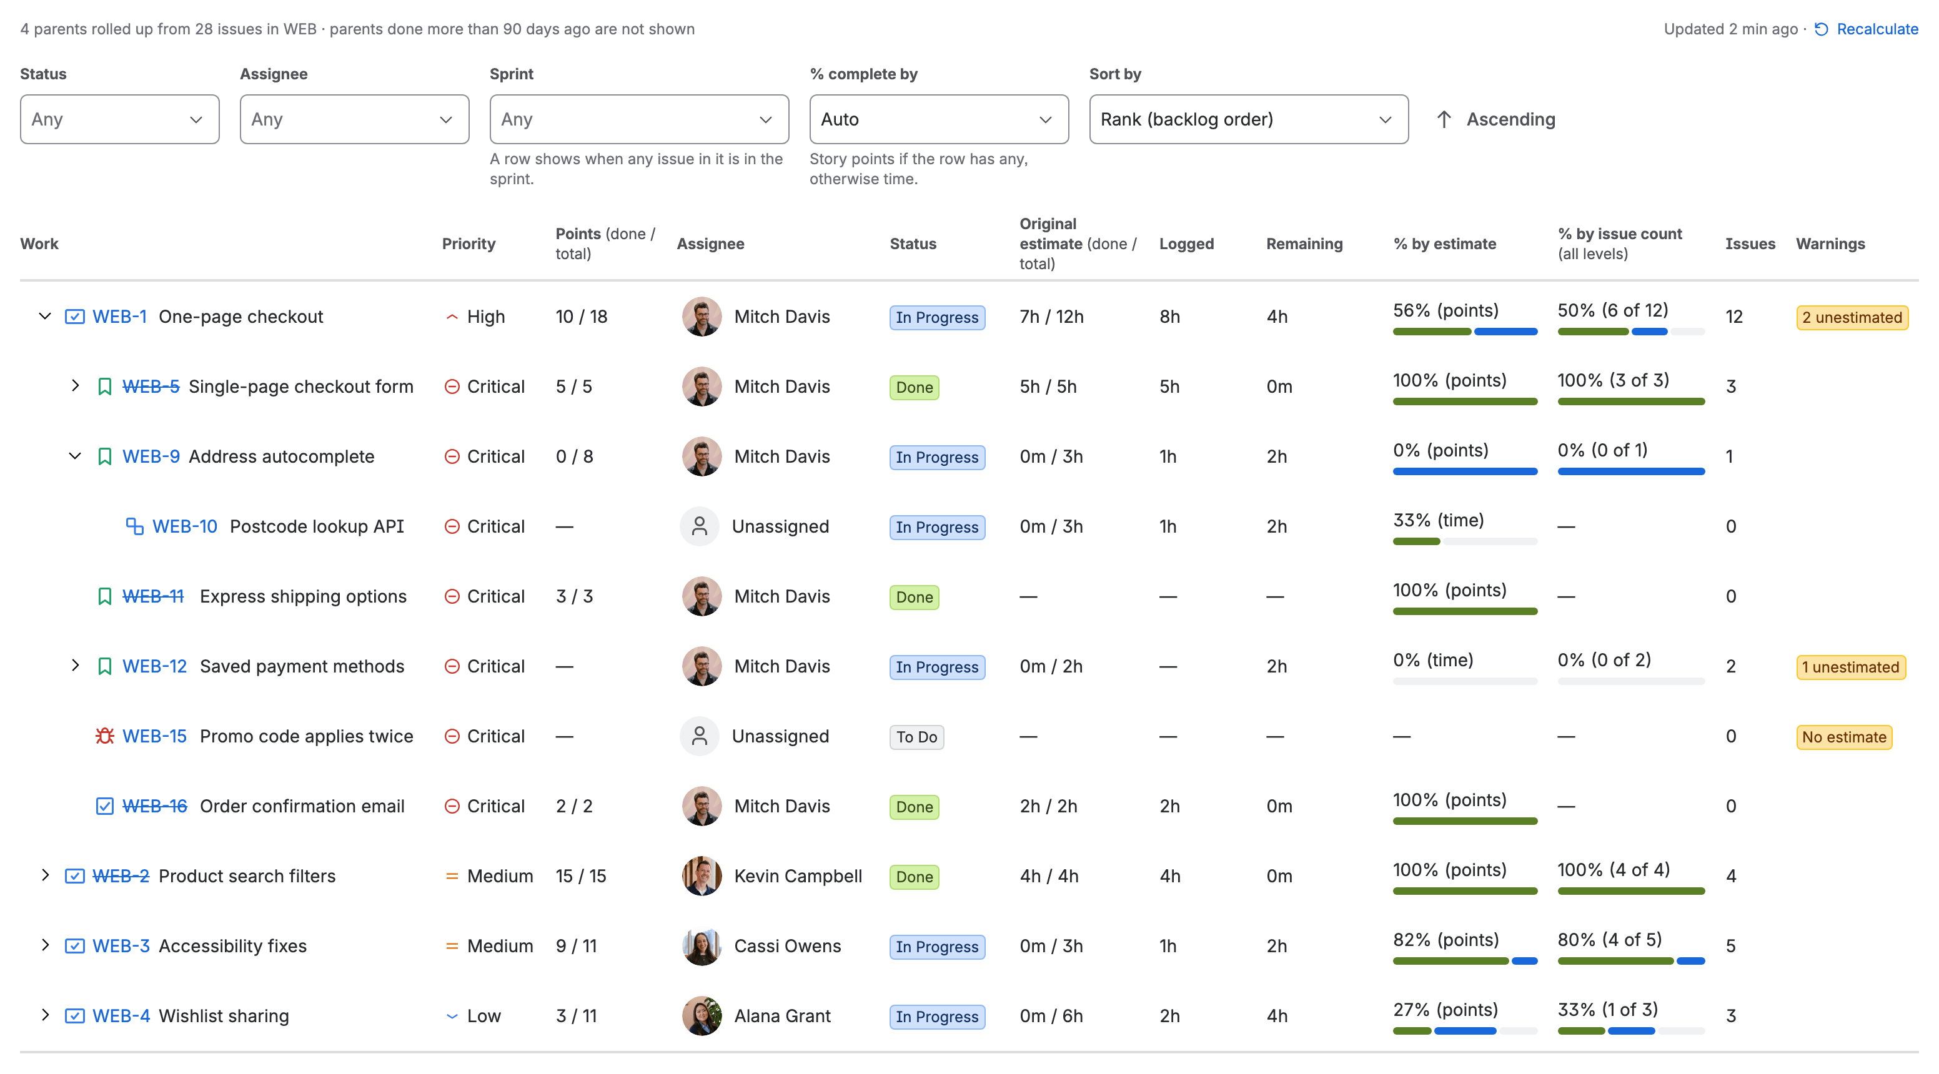Image resolution: width=1939 pixels, height=1074 pixels.
Task: Click the story bookmark icon for WEB-5
Action: tap(104, 387)
